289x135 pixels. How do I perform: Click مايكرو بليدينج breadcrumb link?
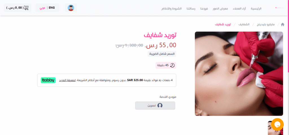[x=266, y=24]
